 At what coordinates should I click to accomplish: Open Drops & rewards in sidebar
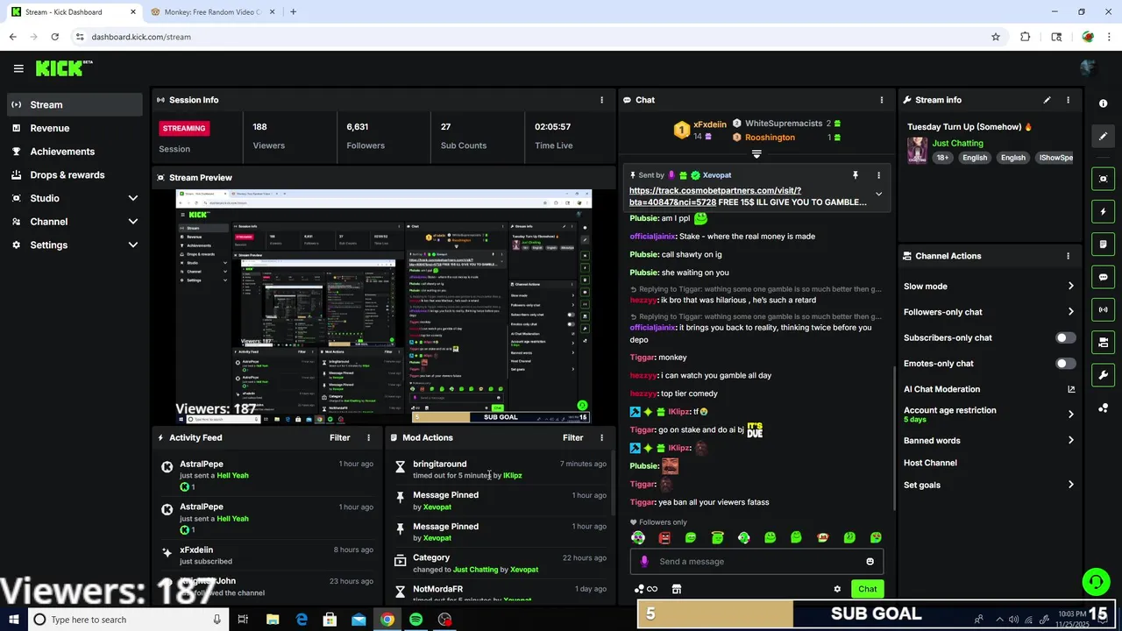coord(75,174)
